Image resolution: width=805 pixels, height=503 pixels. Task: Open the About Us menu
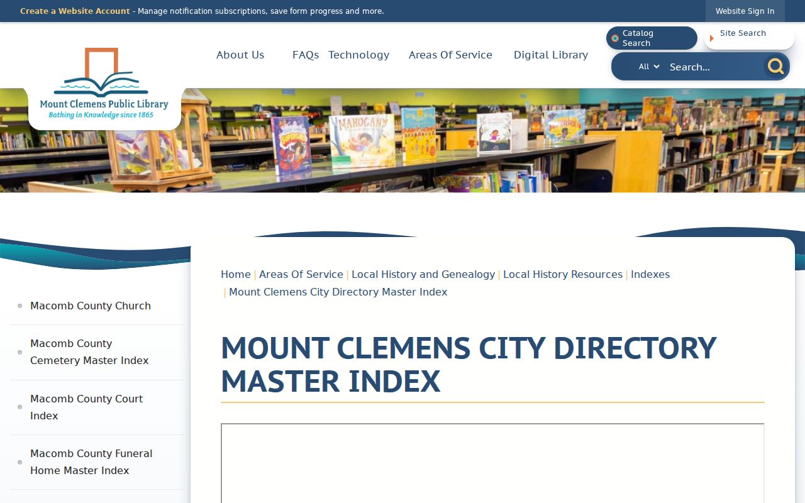(x=240, y=55)
